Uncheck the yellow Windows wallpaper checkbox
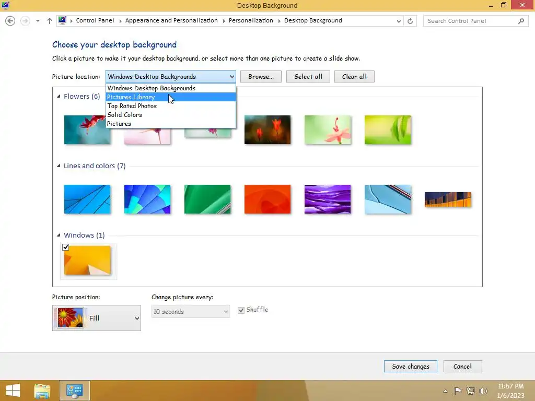Viewport: 535px width, 401px height. point(65,247)
